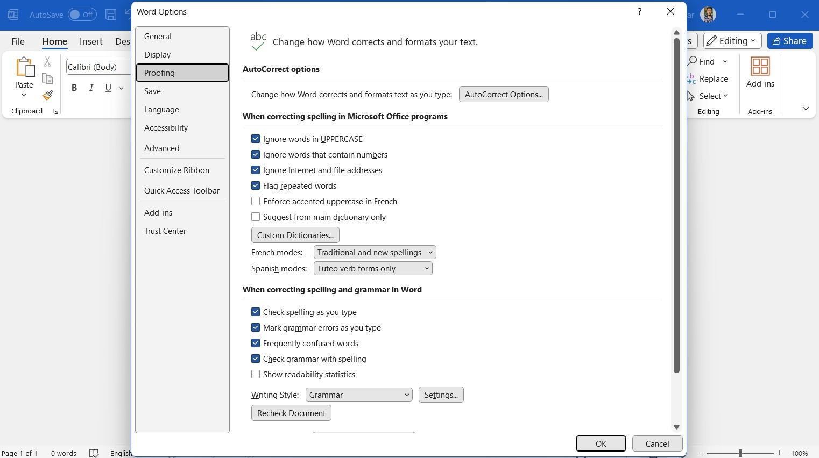
Task: Open the Writing Style dropdown
Action: (x=359, y=395)
